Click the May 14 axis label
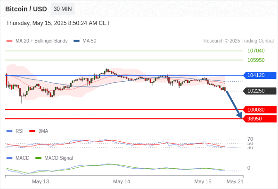Screen dimensions: 278x189 coord(122,181)
